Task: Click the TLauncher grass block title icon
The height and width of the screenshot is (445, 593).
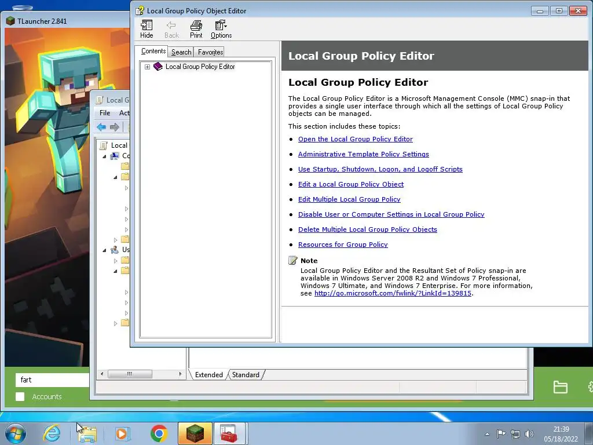Action: (x=10, y=21)
